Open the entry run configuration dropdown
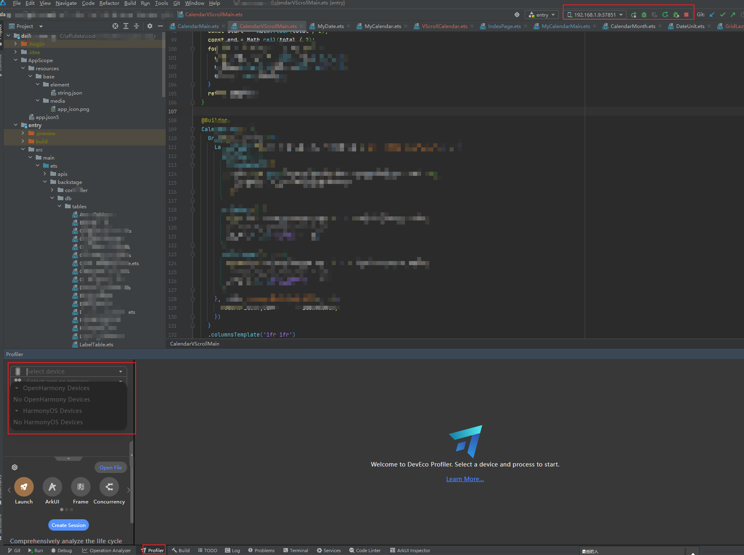This screenshot has height=555, width=744. (x=542, y=15)
